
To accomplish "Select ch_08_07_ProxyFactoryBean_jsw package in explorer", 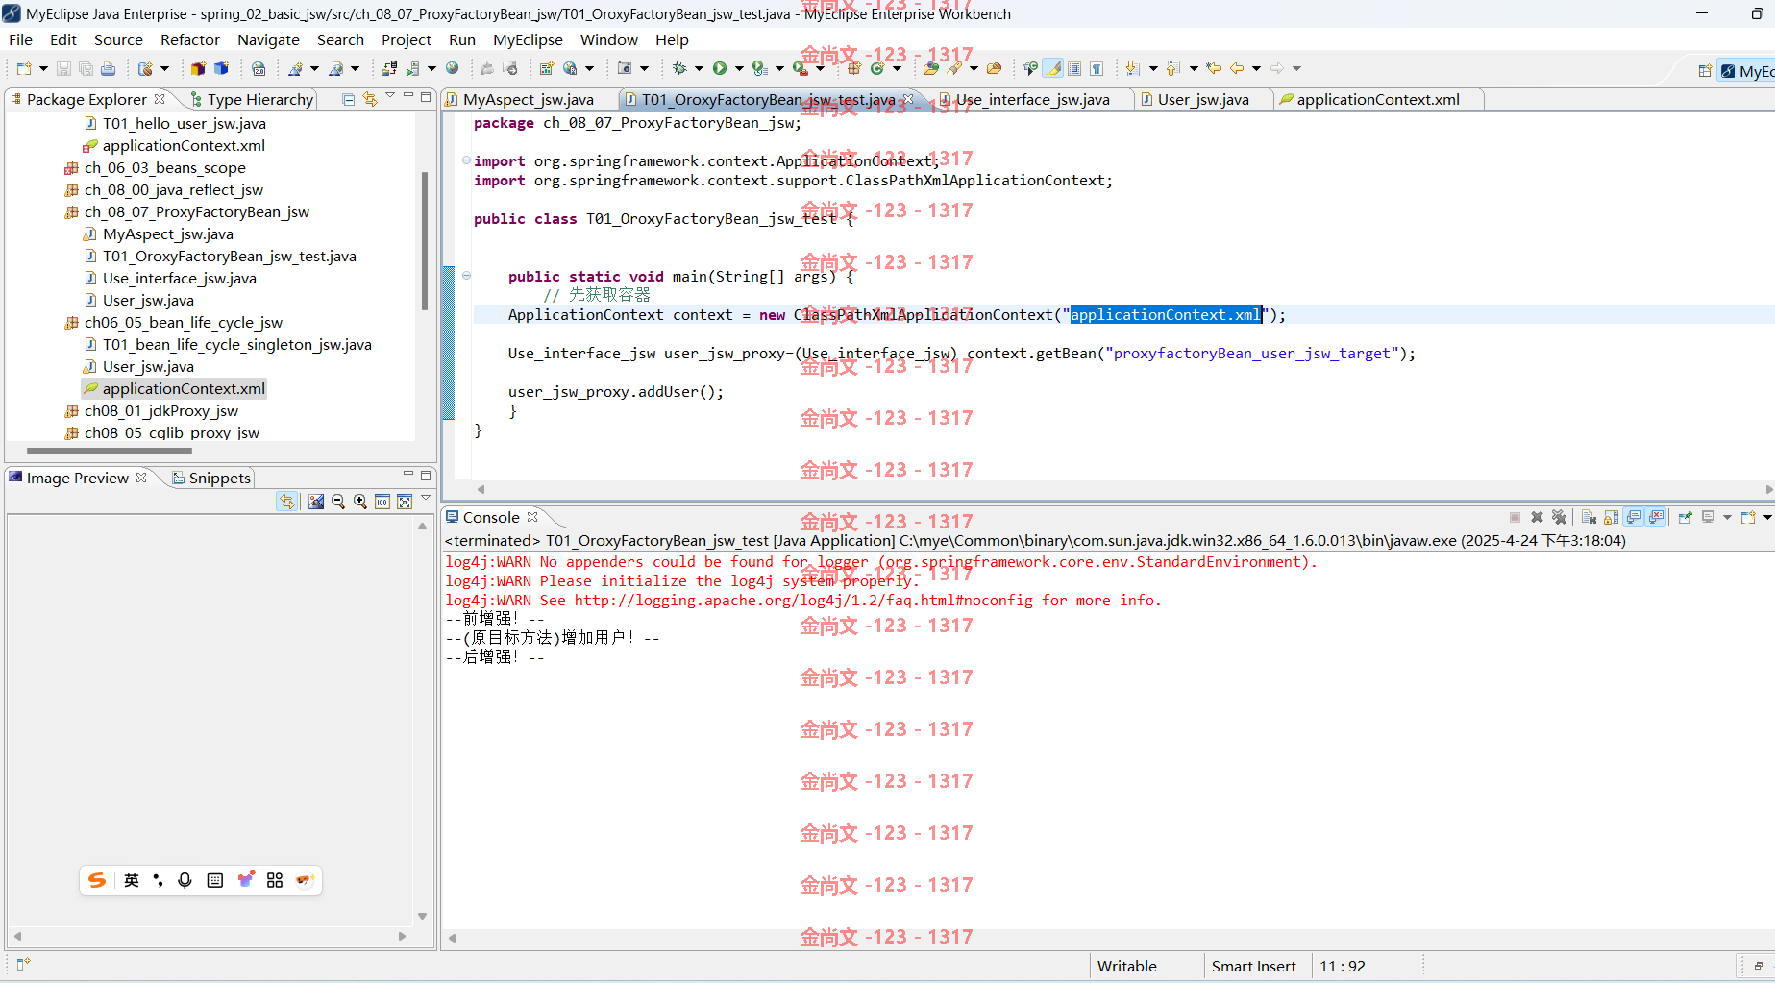I will tap(196, 211).
